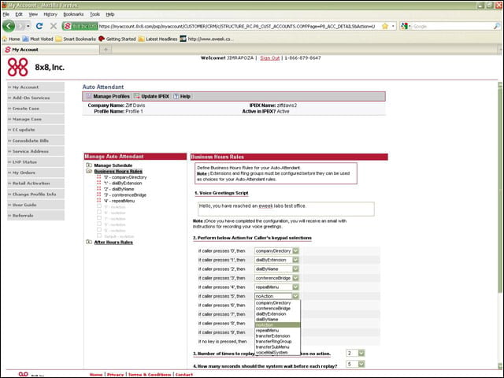Open the Business Hours Rules folder
The width and height of the screenshot is (504, 378).
(x=118, y=172)
